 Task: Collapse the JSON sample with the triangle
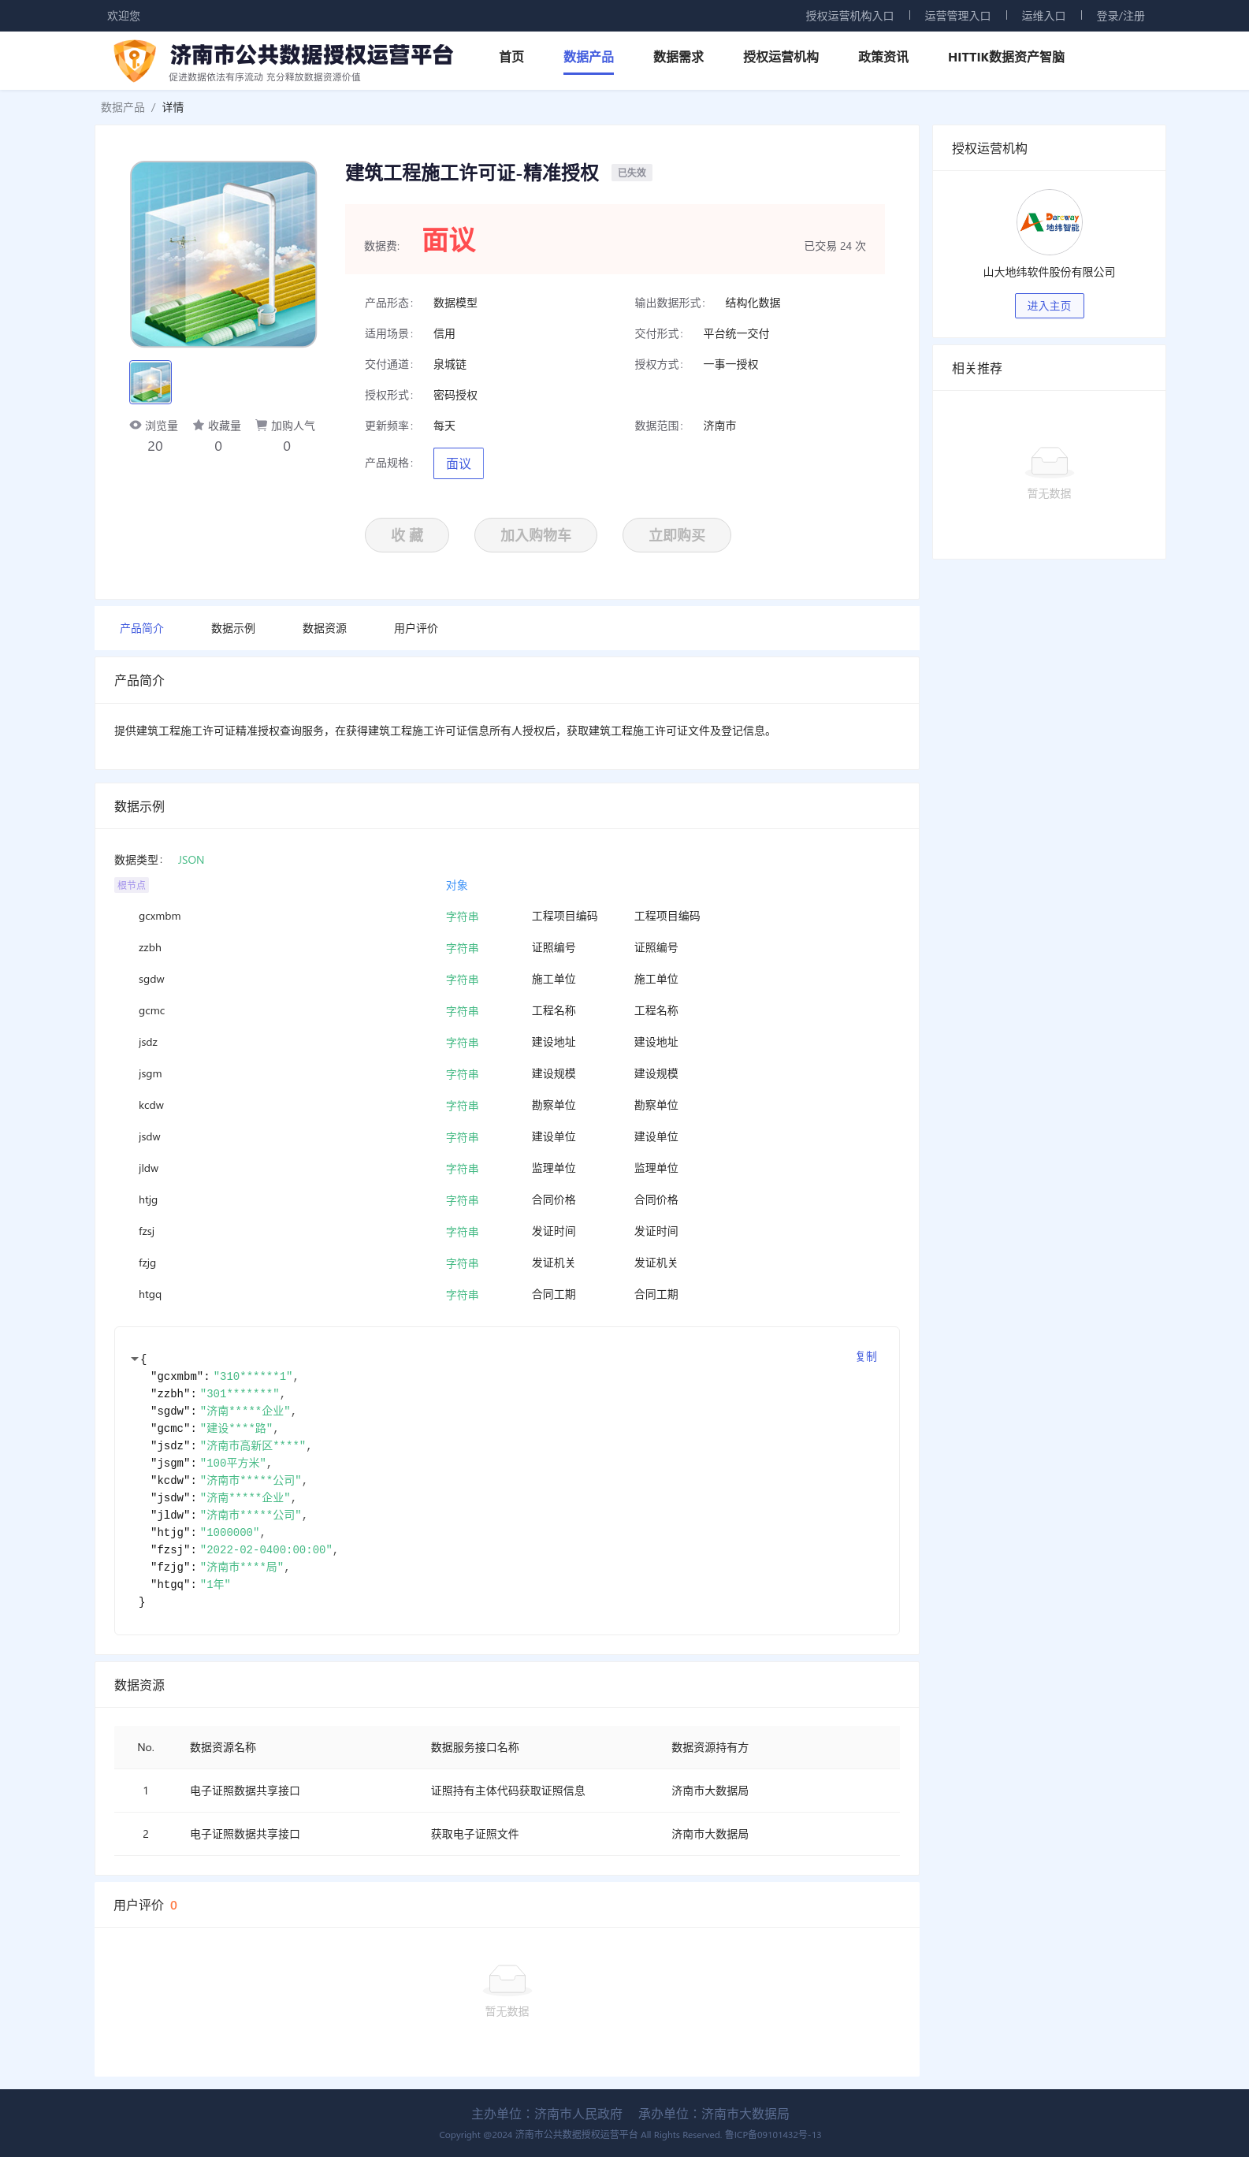coord(135,1359)
